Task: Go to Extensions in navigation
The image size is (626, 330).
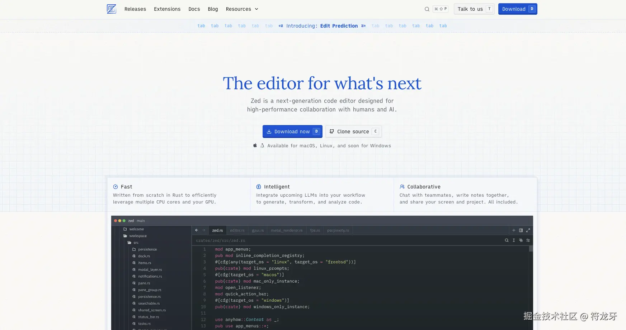Action: pyautogui.click(x=167, y=9)
